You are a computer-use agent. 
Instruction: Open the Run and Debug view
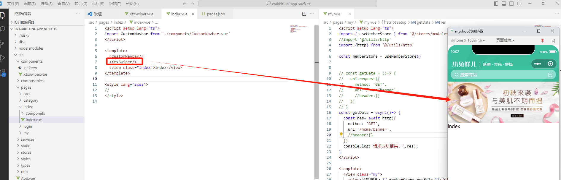[x=2, y=58]
